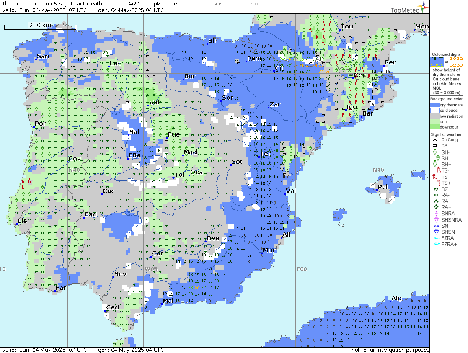Click the cu clouds white swatch
The image size is (468, 353).
coord(435,111)
